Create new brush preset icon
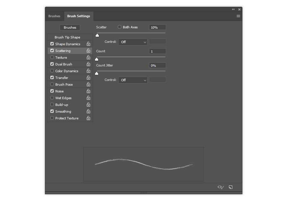The height and width of the screenshot is (201, 287). tap(231, 187)
